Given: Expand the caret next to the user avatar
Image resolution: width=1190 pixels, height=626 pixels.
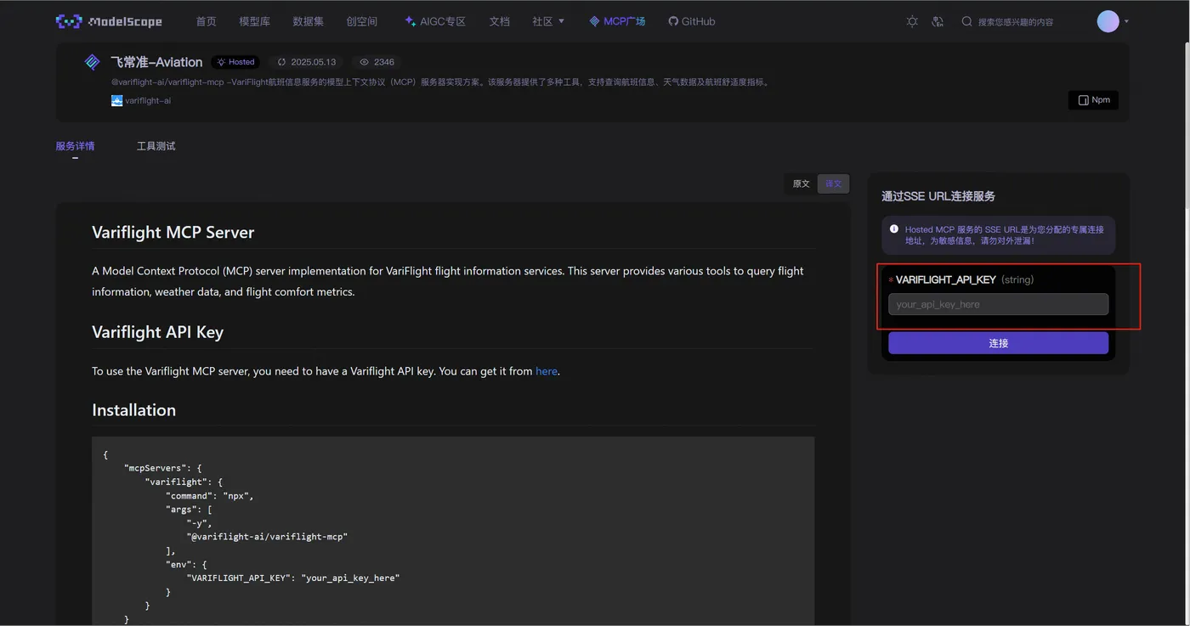Looking at the screenshot, I should (1126, 21).
